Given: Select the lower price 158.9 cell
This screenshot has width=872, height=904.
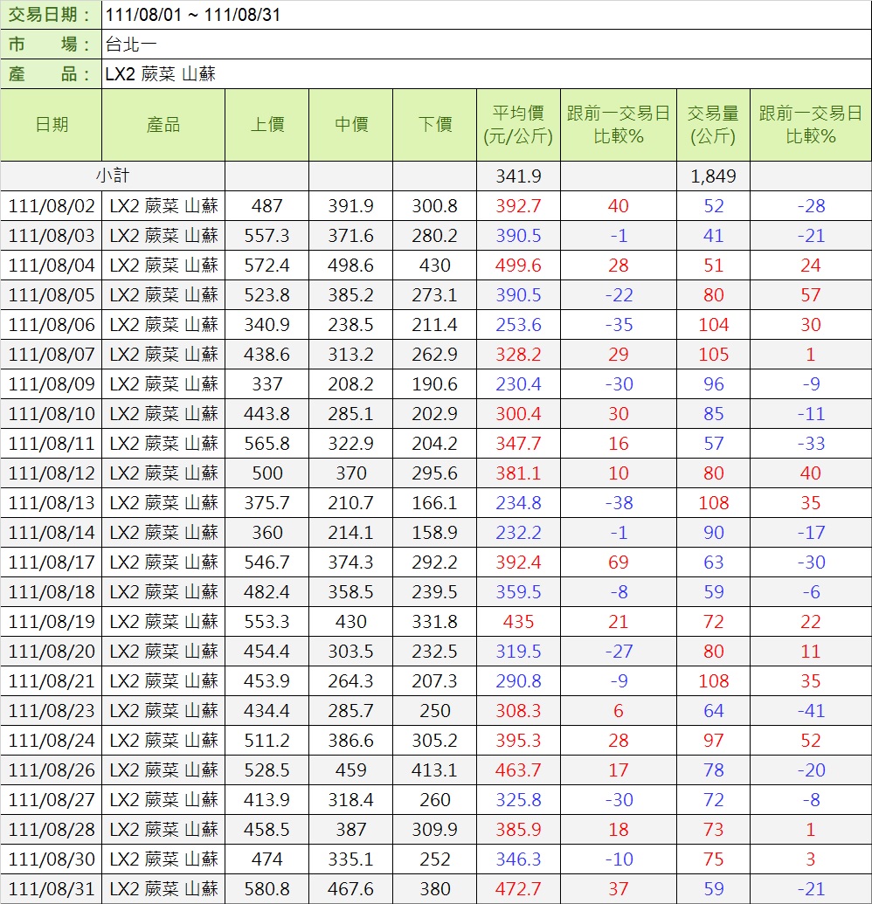Looking at the screenshot, I should pyautogui.click(x=434, y=533).
